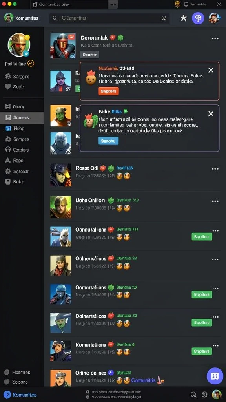Click the Rapo icon in the sidebar
The height and width of the screenshot is (402, 226).
click(8, 161)
